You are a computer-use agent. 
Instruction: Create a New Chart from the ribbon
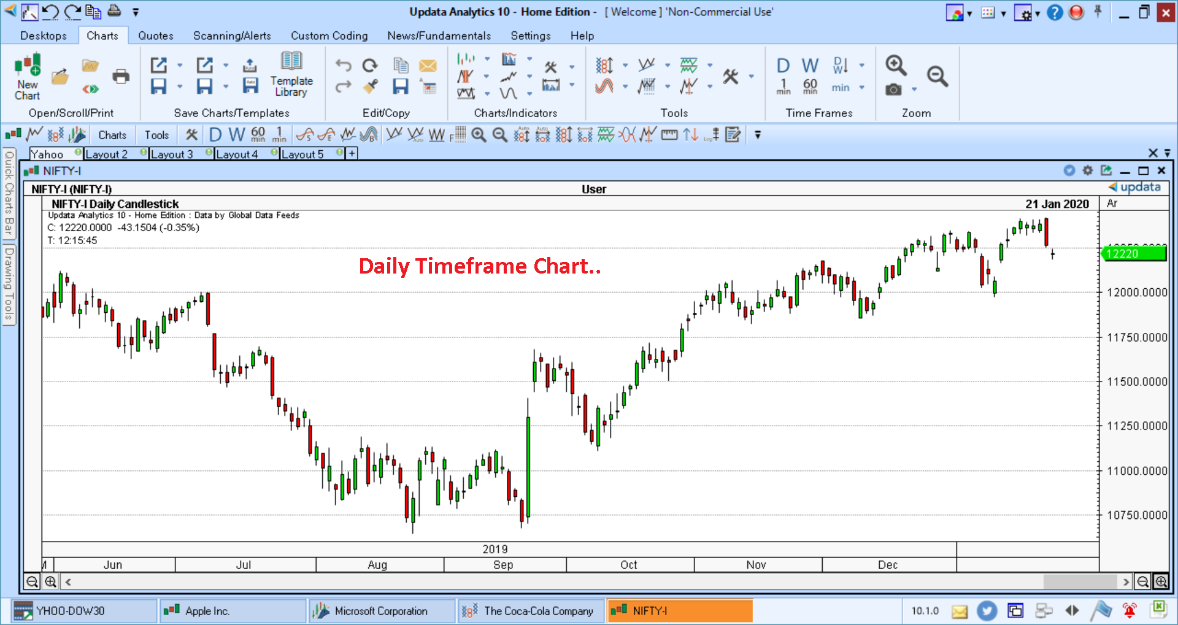[x=27, y=77]
